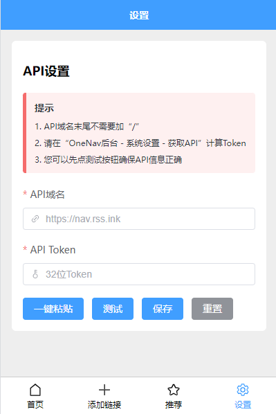
Task: Click the 提示 heading in pink alert box
Action: [44, 108]
